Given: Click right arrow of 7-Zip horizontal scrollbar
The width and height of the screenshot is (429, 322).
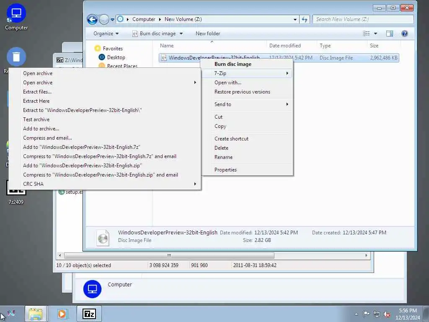Looking at the screenshot, I should point(366,255).
